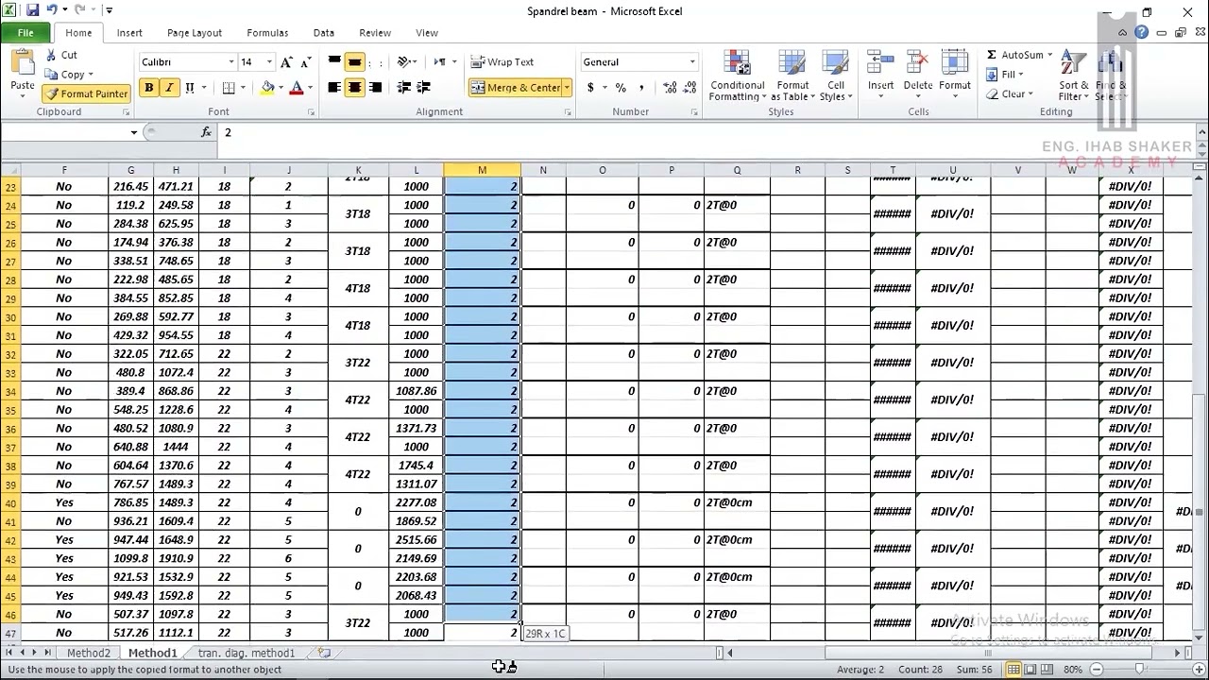
Task: Toggle Wrap Text
Action: [502, 62]
